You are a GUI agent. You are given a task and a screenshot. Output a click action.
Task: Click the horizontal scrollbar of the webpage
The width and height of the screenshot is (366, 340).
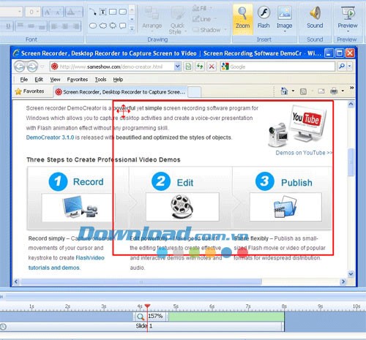tap(141, 282)
